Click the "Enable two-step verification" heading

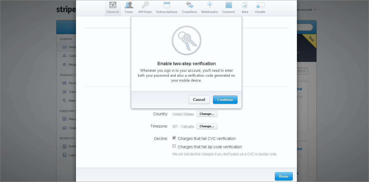[x=186, y=64]
